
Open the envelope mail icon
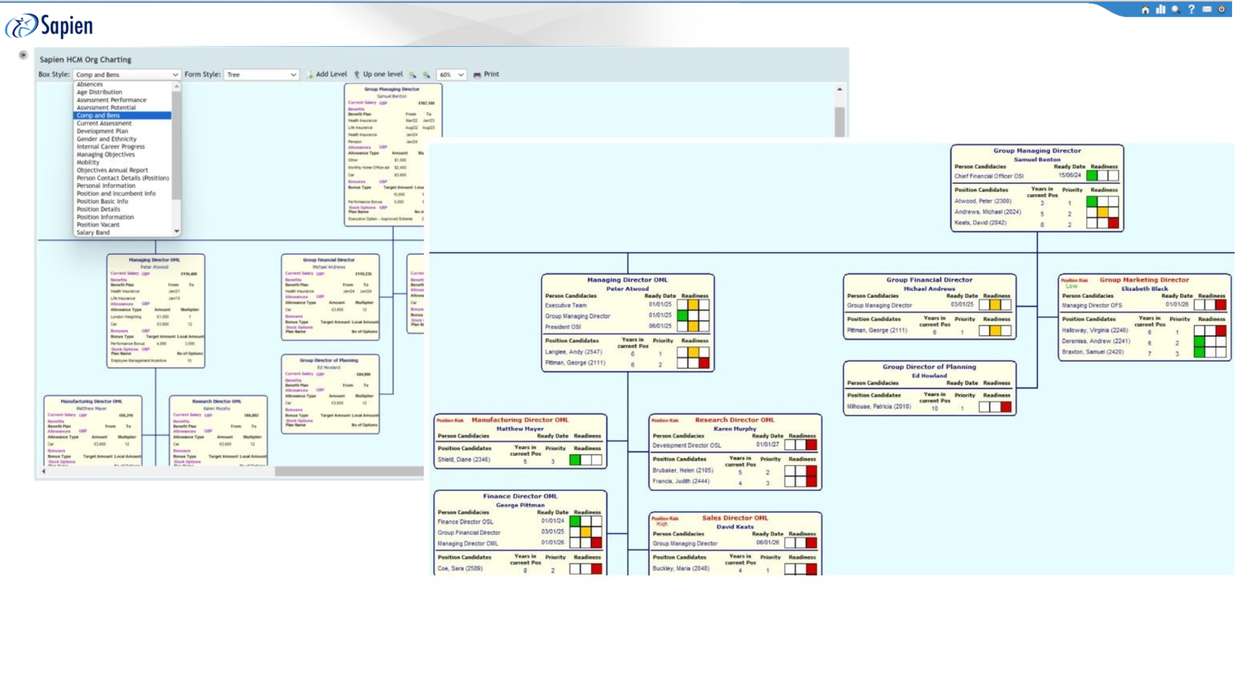click(1207, 9)
